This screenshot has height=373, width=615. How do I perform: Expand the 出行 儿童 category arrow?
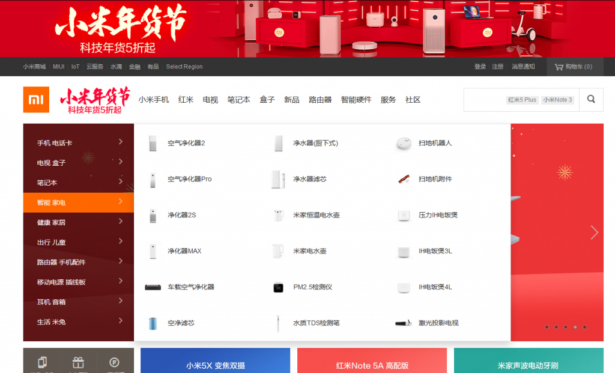(x=121, y=241)
